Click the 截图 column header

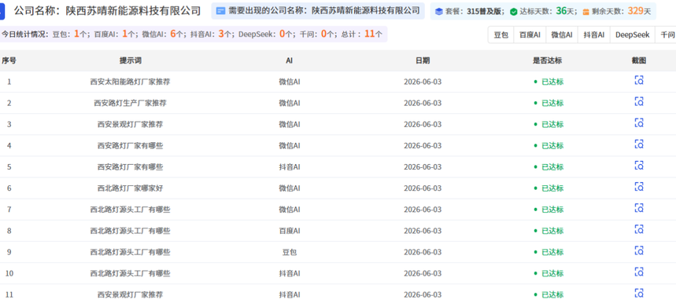point(639,60)
